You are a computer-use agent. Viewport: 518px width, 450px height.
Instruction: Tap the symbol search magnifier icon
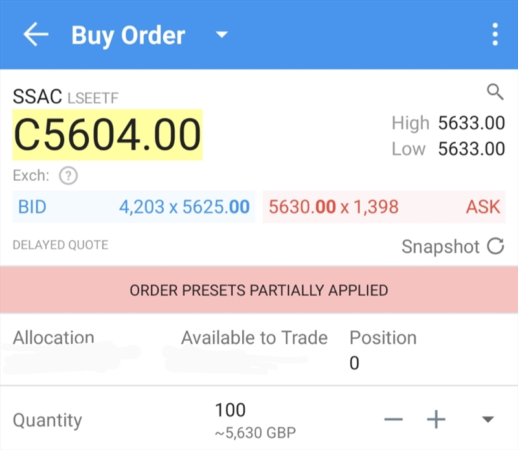point(495,93)
